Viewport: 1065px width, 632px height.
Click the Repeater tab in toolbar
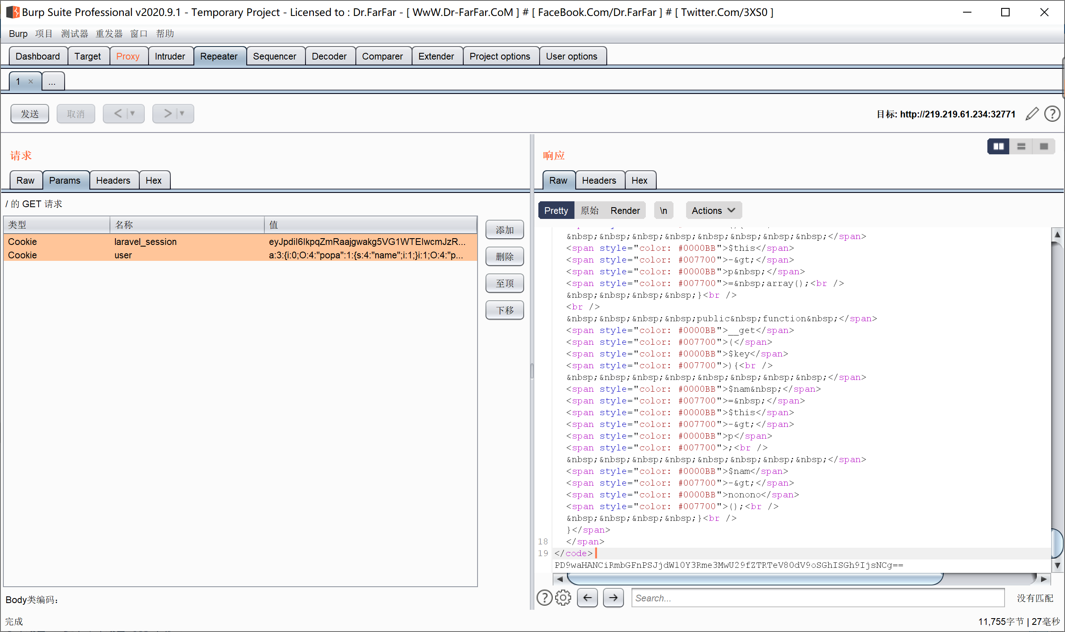[x=219, y=56]
